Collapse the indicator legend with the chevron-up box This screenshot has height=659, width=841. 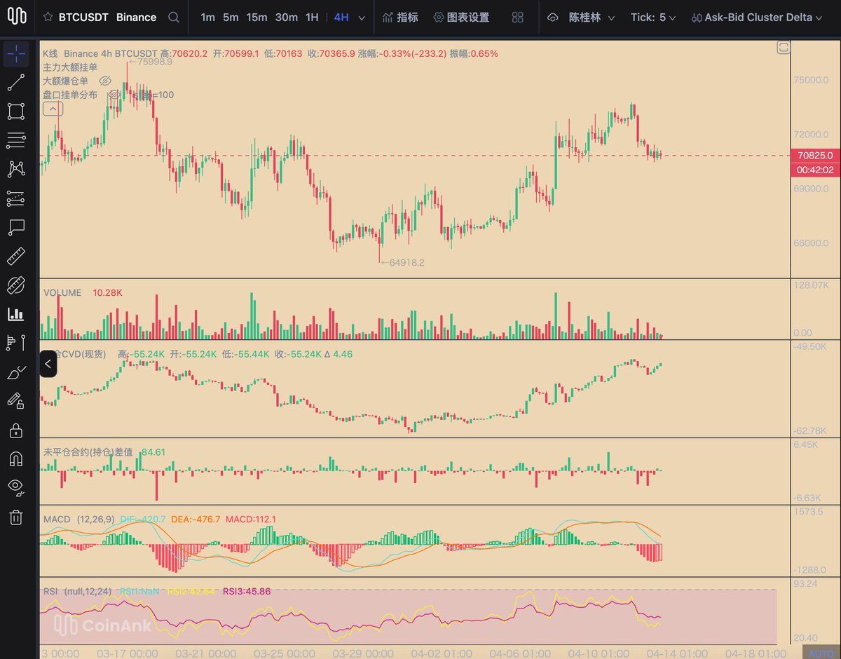[x=53, y=109]
